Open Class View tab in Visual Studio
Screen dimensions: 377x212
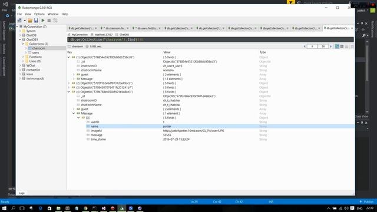(362, 117)
